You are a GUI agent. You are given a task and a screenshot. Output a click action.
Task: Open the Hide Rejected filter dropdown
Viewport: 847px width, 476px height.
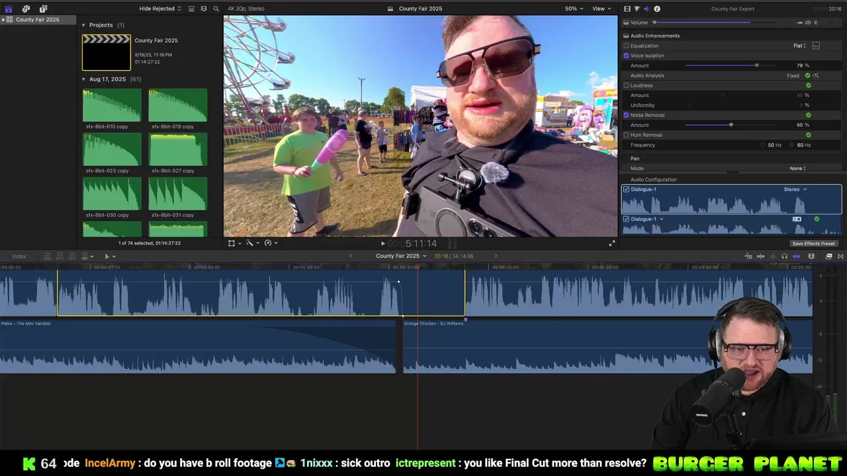(x=160, y=9)
